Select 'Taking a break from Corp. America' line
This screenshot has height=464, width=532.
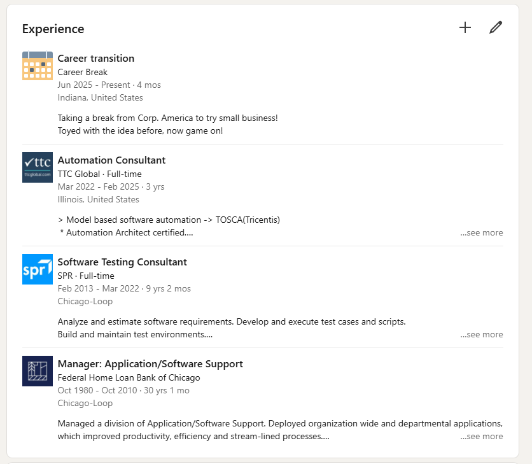pyautogui.click(x=167, y=118)
